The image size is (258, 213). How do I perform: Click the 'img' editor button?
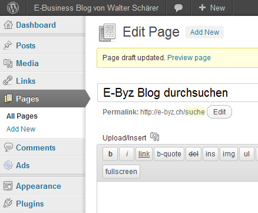[229, 154]
